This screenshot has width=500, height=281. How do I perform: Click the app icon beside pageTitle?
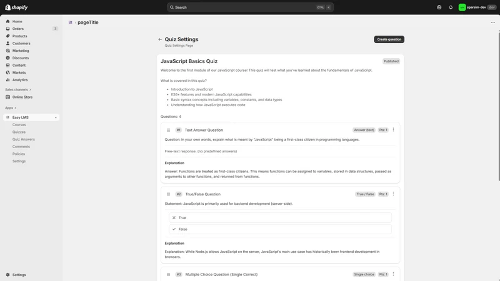[x=70, y=22]
